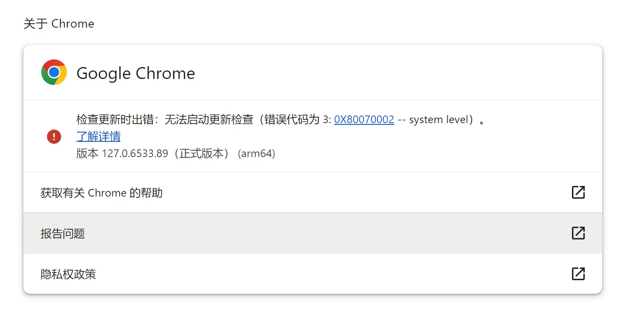Screen dimensions: 629x315
Task: Select the 报告问题 row label
Action: [x=63, y=233]
